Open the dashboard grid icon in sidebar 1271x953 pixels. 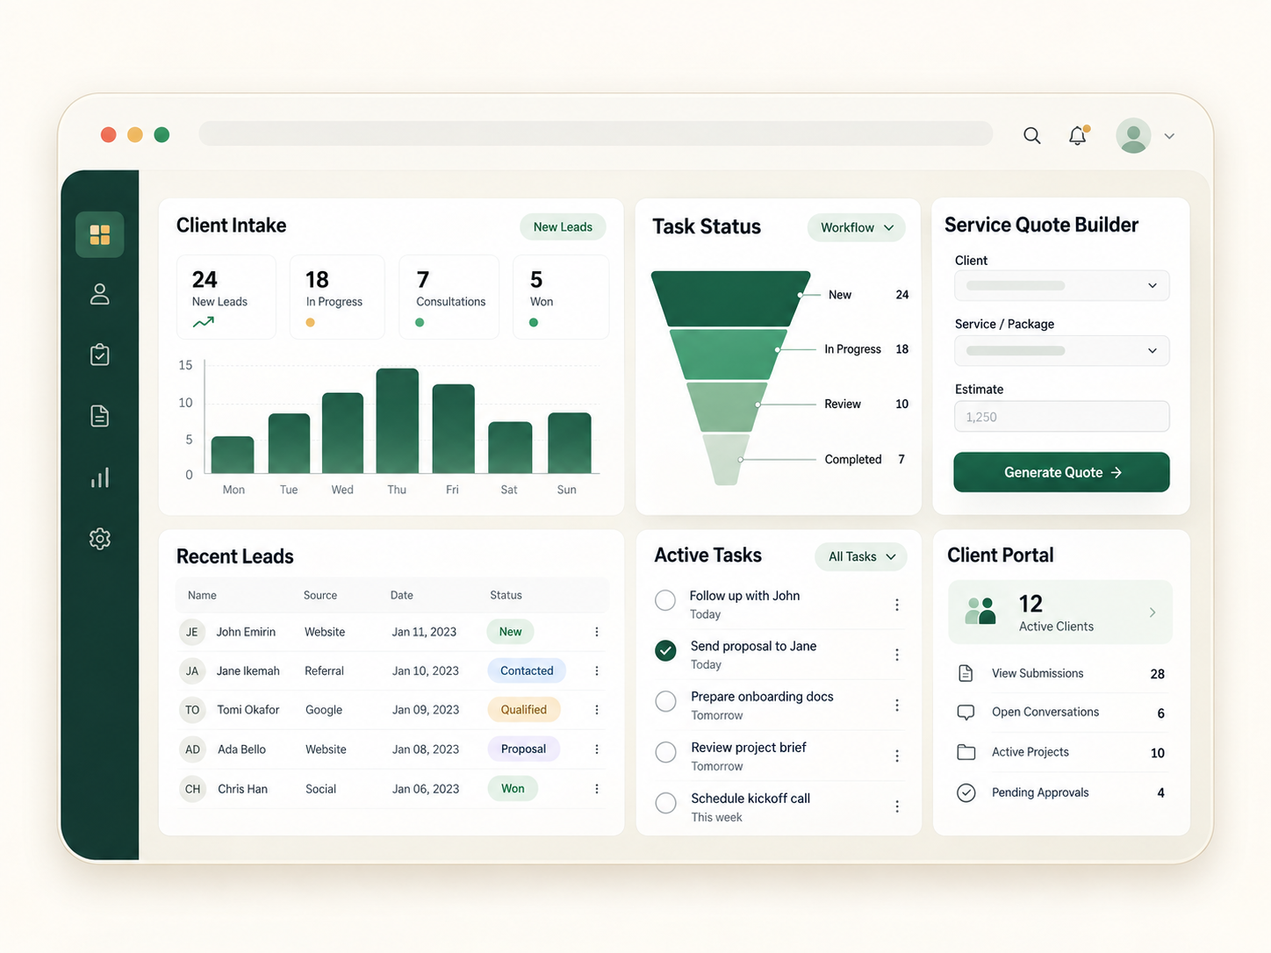point(100,234)
